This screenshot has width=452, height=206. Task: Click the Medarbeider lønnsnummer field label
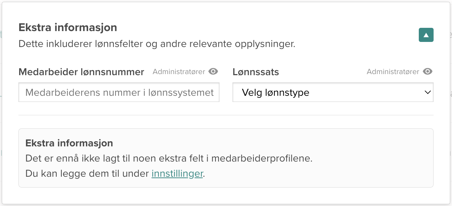pos(81,72)
